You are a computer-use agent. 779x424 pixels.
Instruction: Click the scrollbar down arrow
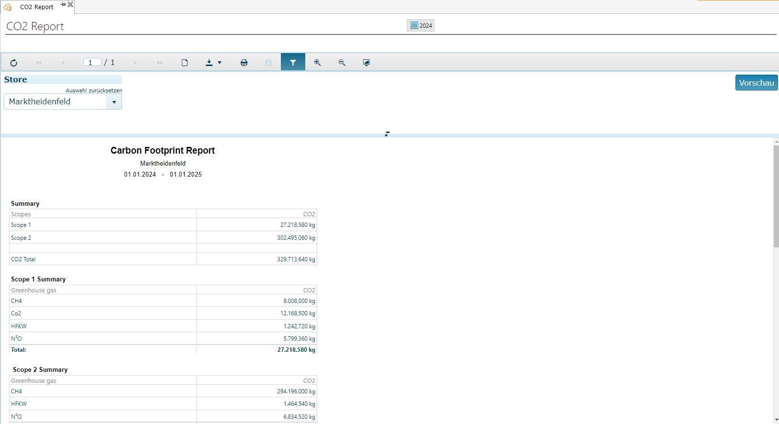click(776, 420)
